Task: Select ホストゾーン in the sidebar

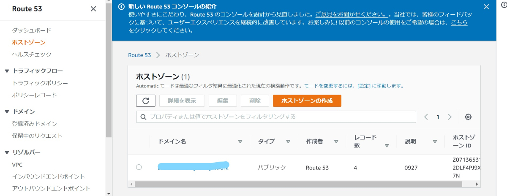Action: pyautogui.click(x=29, y=42)
